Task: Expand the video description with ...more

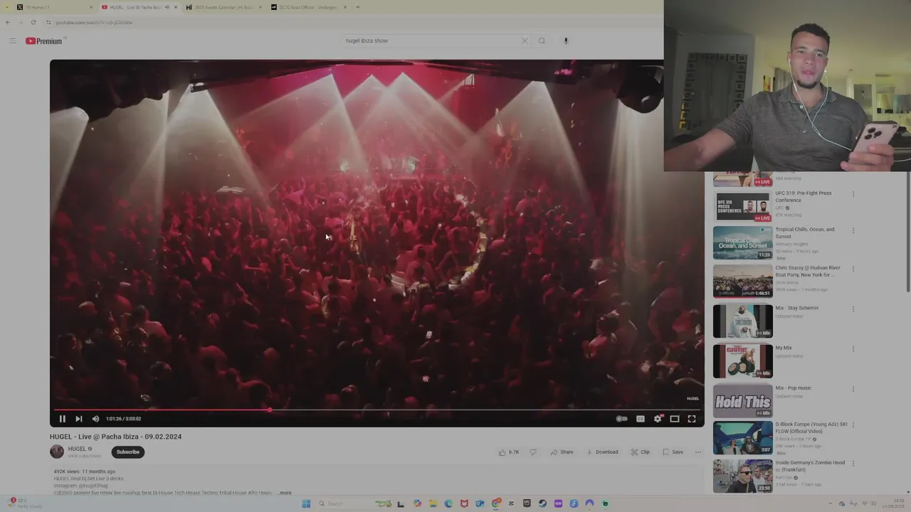Action: [x=284, y=493]
